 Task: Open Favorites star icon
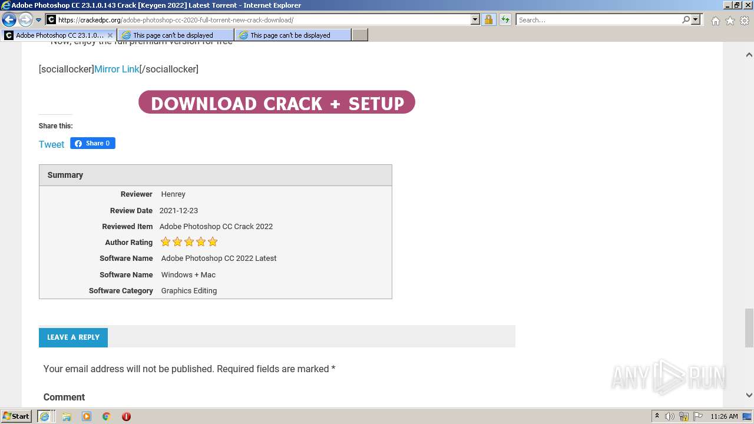click(730, 21)
